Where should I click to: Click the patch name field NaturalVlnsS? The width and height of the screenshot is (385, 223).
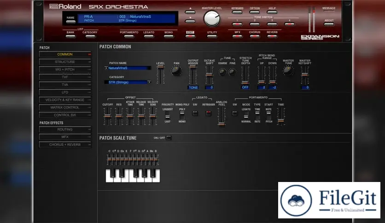[129, 68]
